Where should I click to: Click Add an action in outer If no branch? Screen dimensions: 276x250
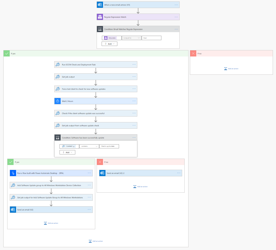click(x=231, y=69)
